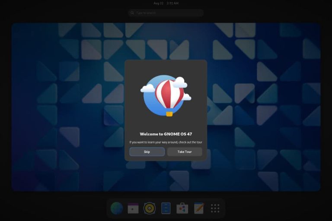Viewport: 332px width, 221px height.
Task: Click the magnifier icon in search bar
Action: [x=132, y=13]
